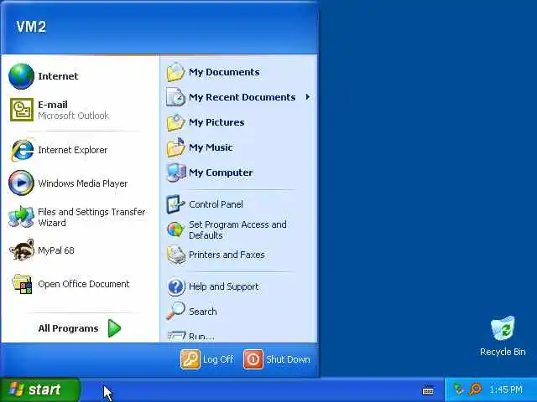The width and height of the screenshot is (537, 402).
Task: Click the Help and Support icon
Action: [176, 286]
